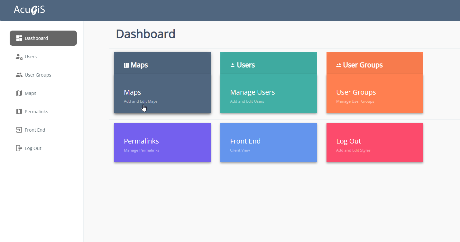Click the User Groups people icon in sidebar

19,75
